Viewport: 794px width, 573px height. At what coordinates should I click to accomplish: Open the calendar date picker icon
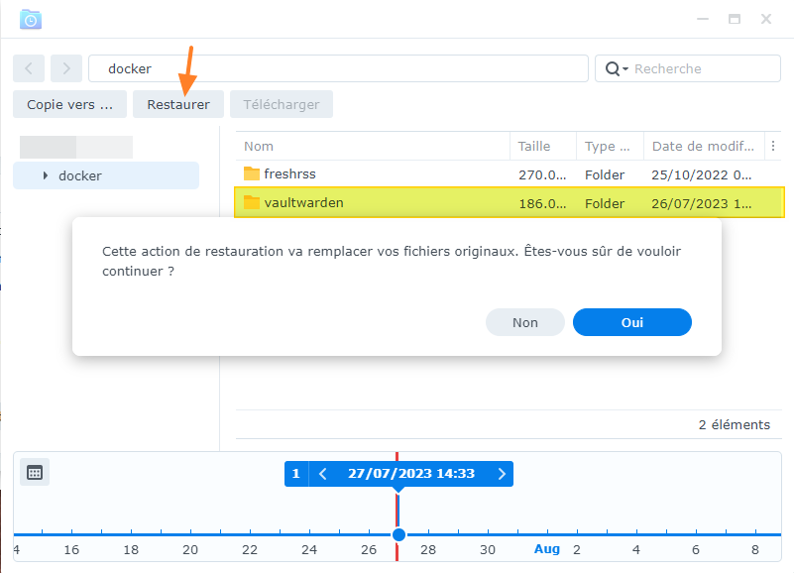(x=35, y=473)
